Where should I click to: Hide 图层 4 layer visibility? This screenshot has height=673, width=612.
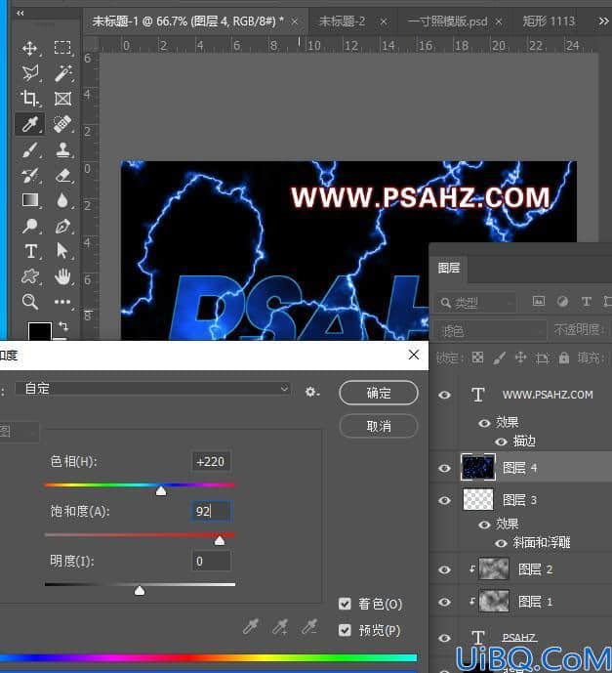click(x=445, y=468)
